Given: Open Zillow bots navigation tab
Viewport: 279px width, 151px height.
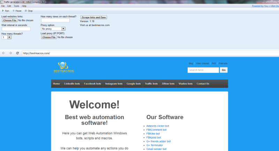Looking at the screenshot, I should pyautogui.click(x=168, y=84).
